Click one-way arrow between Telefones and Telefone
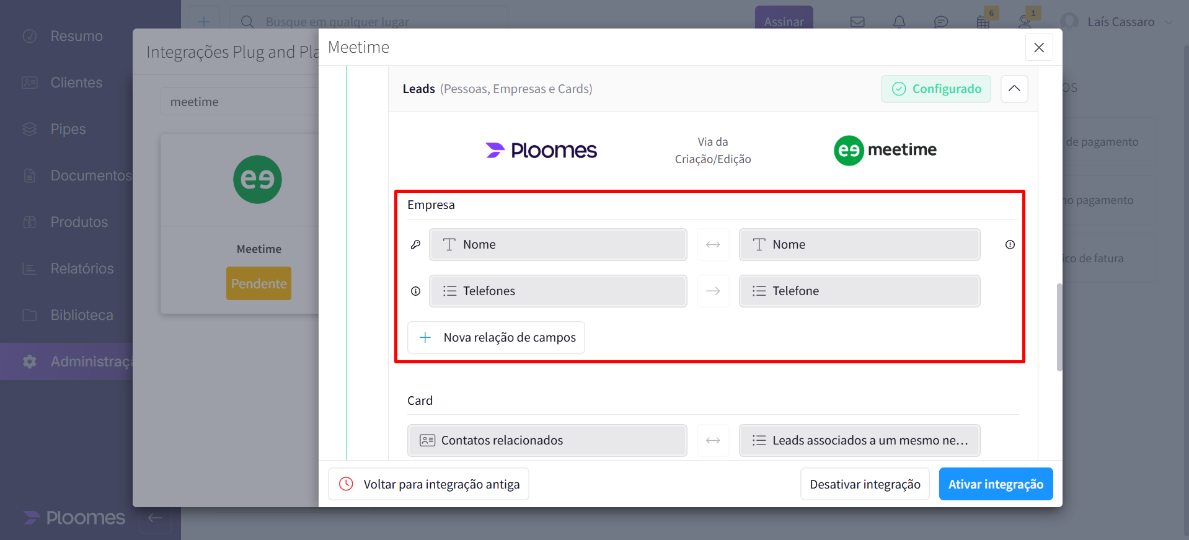 pos(713,291)
